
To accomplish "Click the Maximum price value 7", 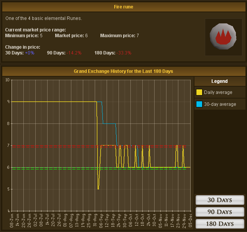I will (x=138, y=36).
